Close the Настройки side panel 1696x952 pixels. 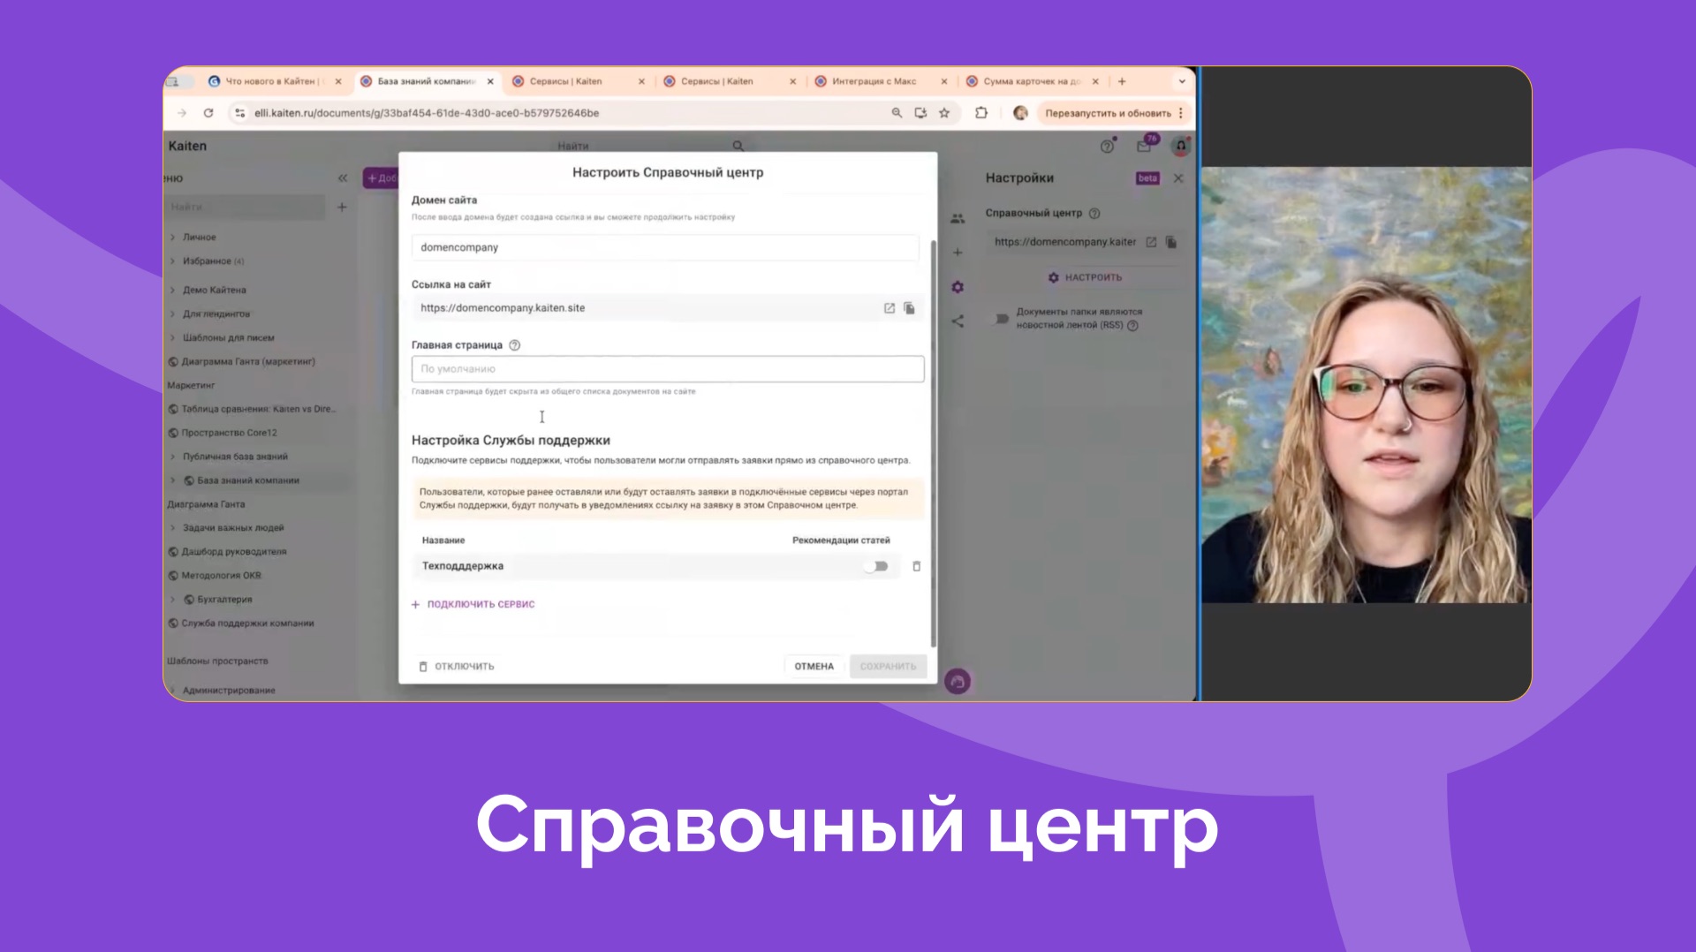coord(1178,178)
